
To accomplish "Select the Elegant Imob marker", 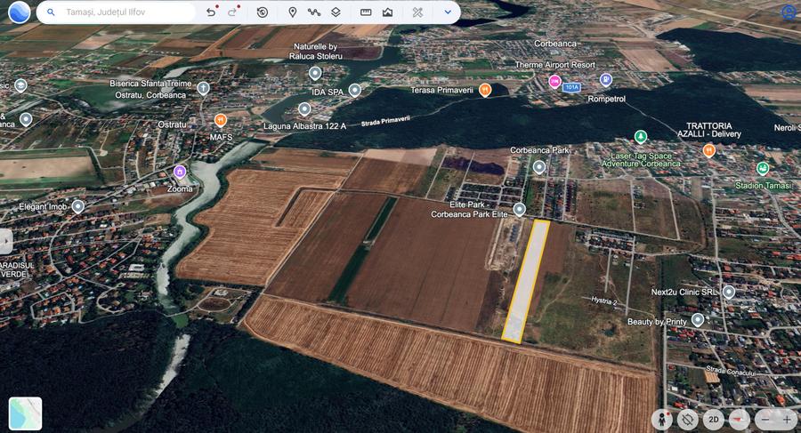I will (77, 207).
